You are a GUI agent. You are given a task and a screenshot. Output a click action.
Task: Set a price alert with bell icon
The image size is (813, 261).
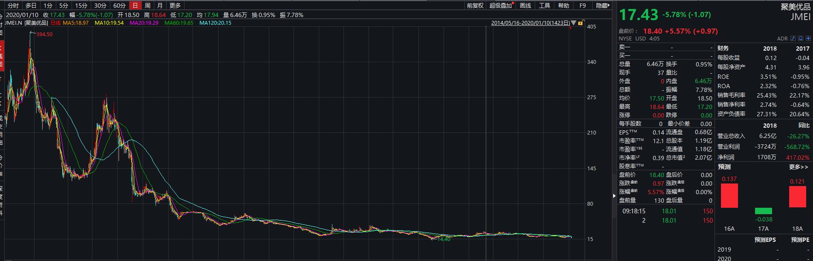coord(801,38)
